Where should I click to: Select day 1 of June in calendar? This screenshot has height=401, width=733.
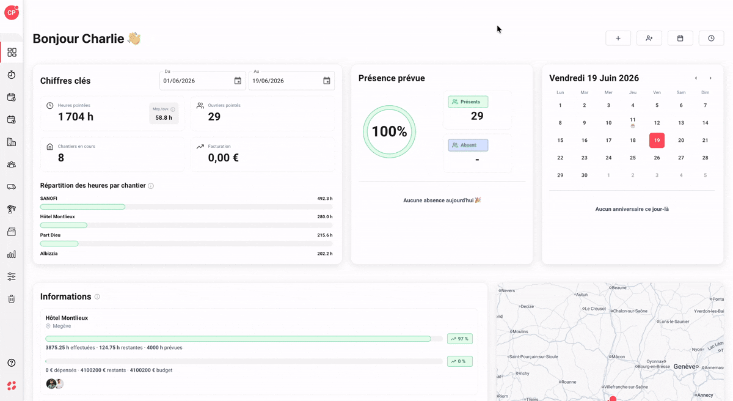click(x=560, y=106)
